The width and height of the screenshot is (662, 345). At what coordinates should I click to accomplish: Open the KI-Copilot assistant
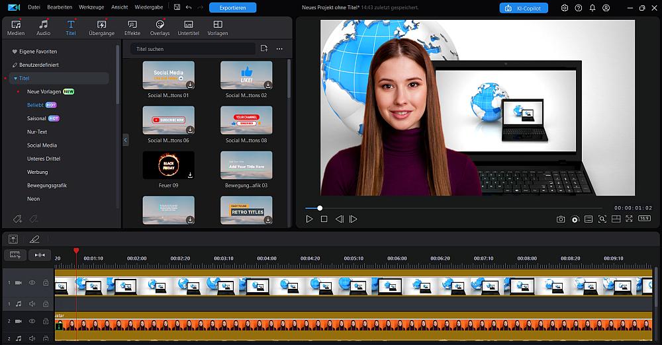524,8
